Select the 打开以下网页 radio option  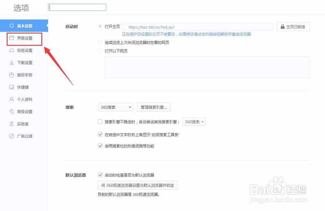(100, 51)
